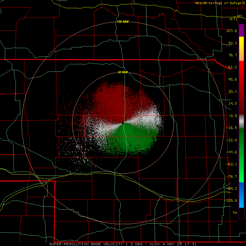Click the 14.5 velocity scale value
The image size is (246, 246).
coord(233,104)
